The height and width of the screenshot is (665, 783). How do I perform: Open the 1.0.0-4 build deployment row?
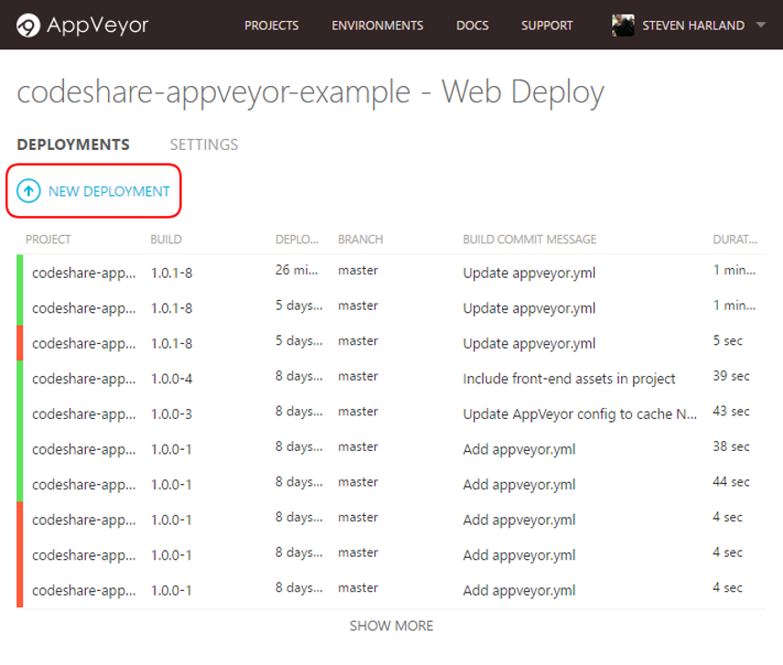tap(171, 379)
